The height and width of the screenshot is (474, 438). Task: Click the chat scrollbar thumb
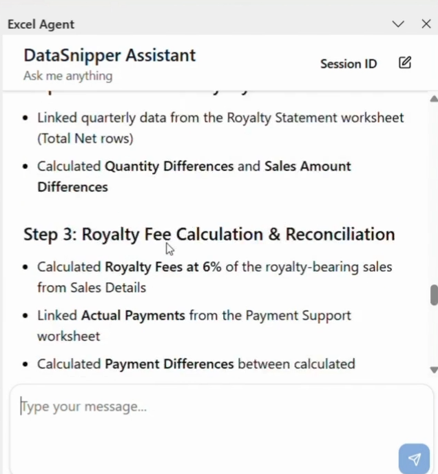coord(434,295)
